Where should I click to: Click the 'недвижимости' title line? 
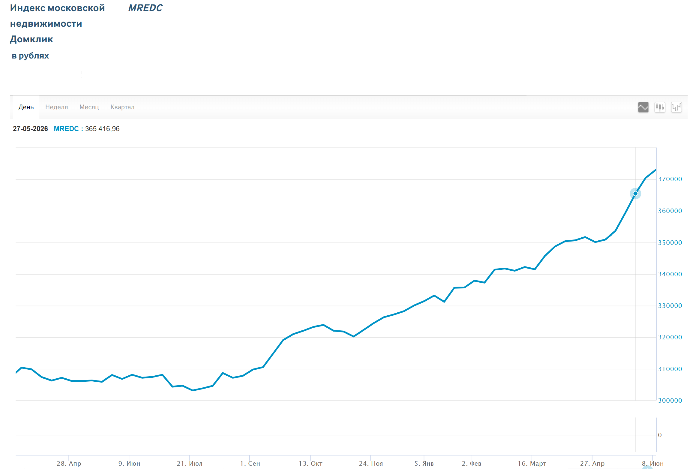click(46, 24)
